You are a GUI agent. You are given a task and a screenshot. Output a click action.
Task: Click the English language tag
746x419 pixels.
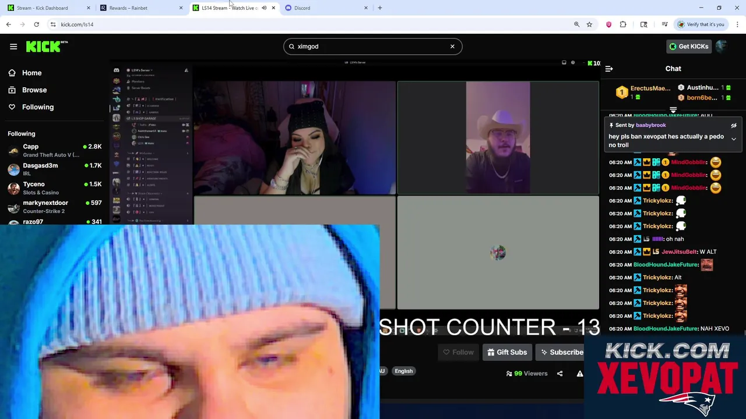403,371
